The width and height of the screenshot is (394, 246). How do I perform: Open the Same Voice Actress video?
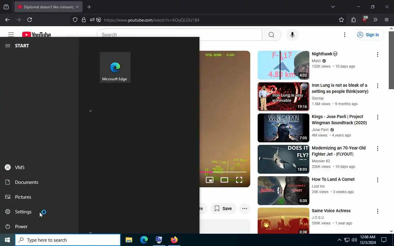[331, 211]
